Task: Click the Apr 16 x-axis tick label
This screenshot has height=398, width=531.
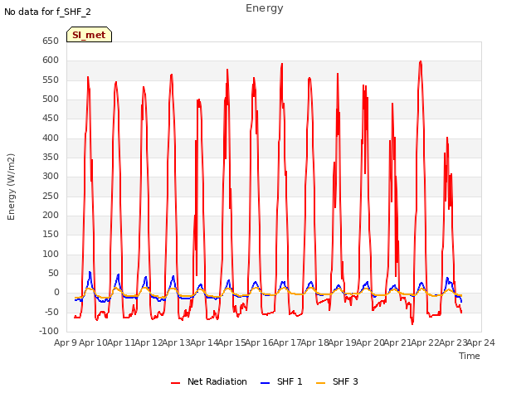Action: [x=260, y=342]
